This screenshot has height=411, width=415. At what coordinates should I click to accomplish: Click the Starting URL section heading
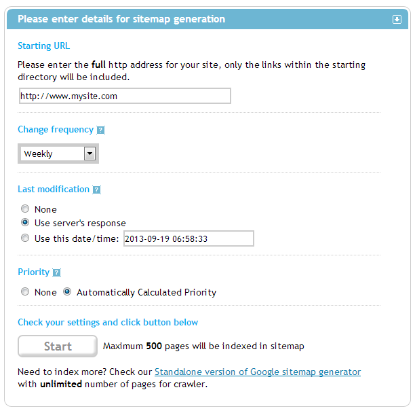[x=43, y=46]
